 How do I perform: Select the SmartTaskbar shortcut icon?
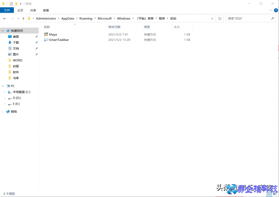tap(46, 40)
